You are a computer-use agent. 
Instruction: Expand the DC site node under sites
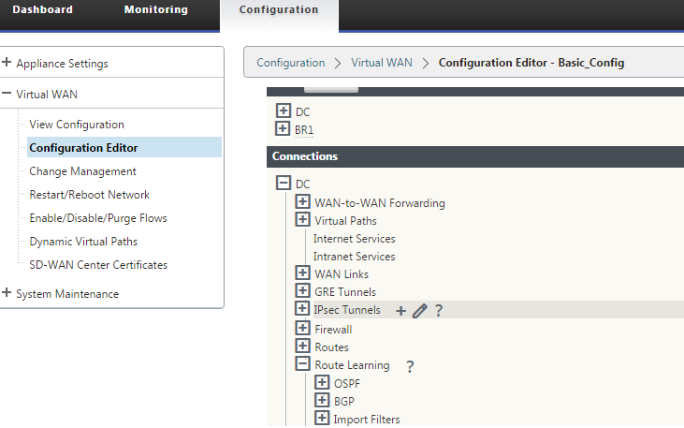click(284, 111)
